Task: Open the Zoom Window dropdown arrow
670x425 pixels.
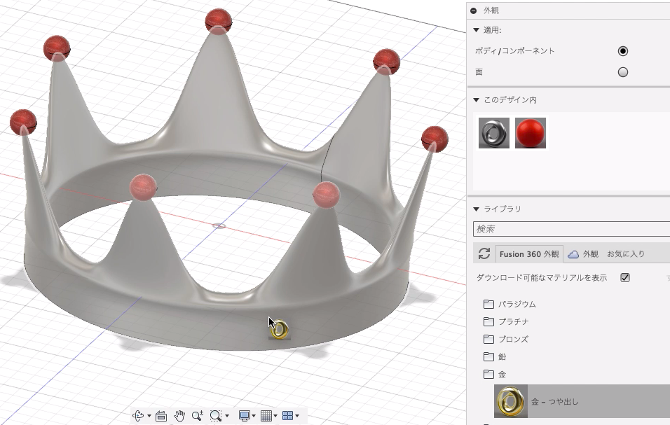Action: tap(227, 416)
